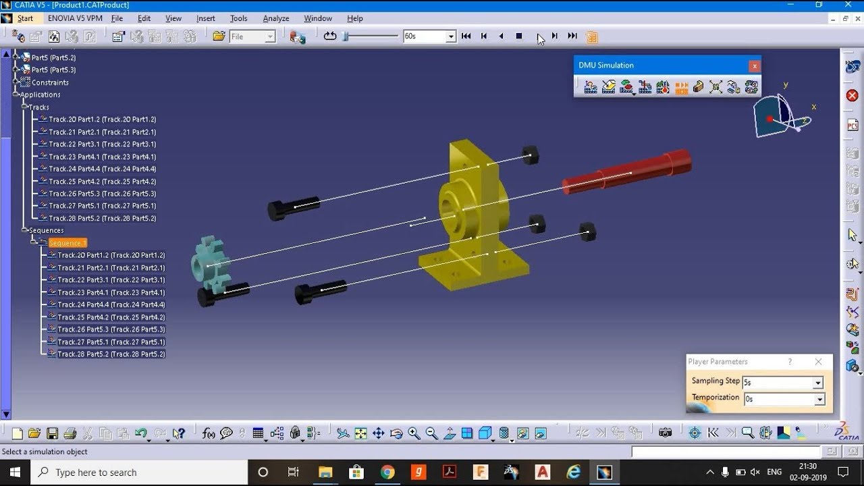The height and width of the screenshot is (486, 864).
Task: Click the PCS history icon on right toolbar
Action: 853,126
